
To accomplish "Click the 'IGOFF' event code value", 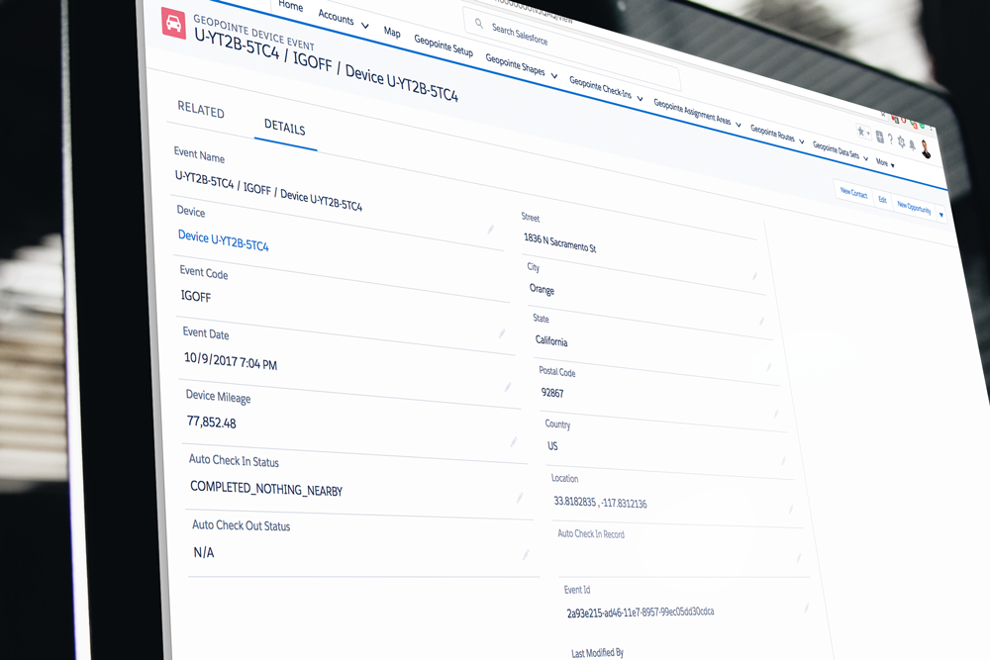I will pyautogui.click(x=196, y=296).
